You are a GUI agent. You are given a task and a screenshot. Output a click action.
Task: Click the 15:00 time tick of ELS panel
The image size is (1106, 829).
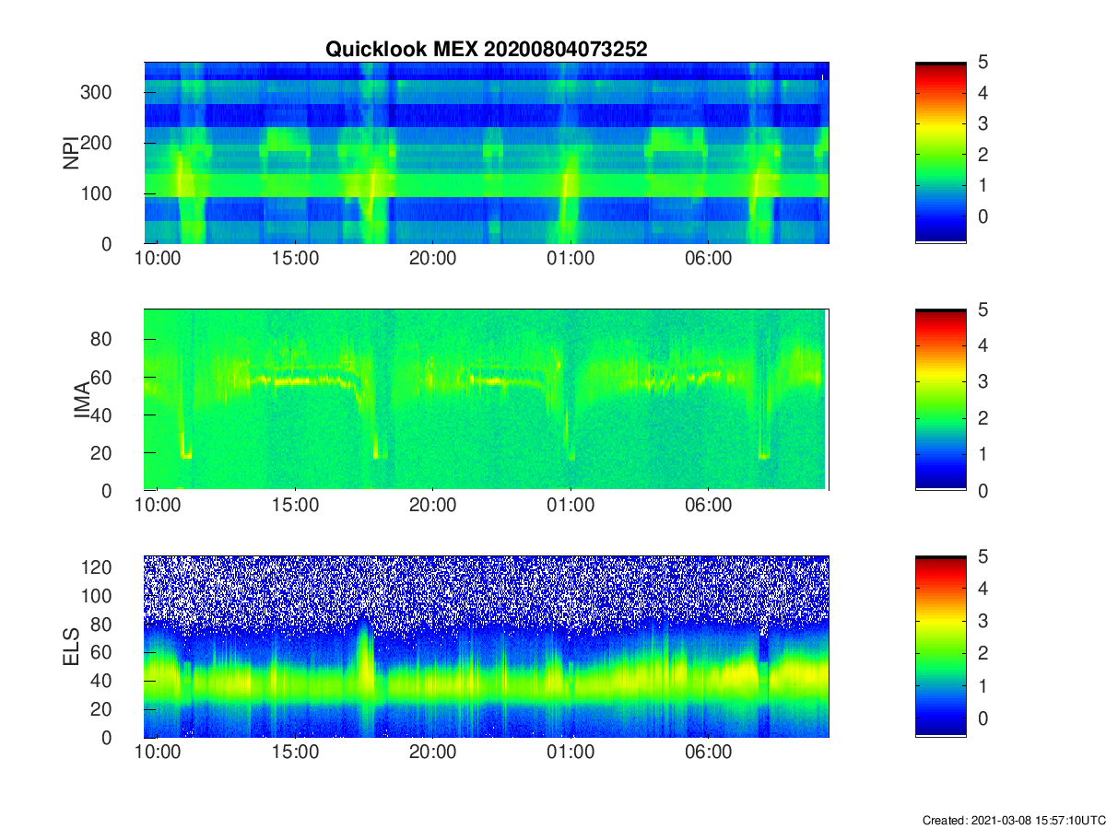295,753
